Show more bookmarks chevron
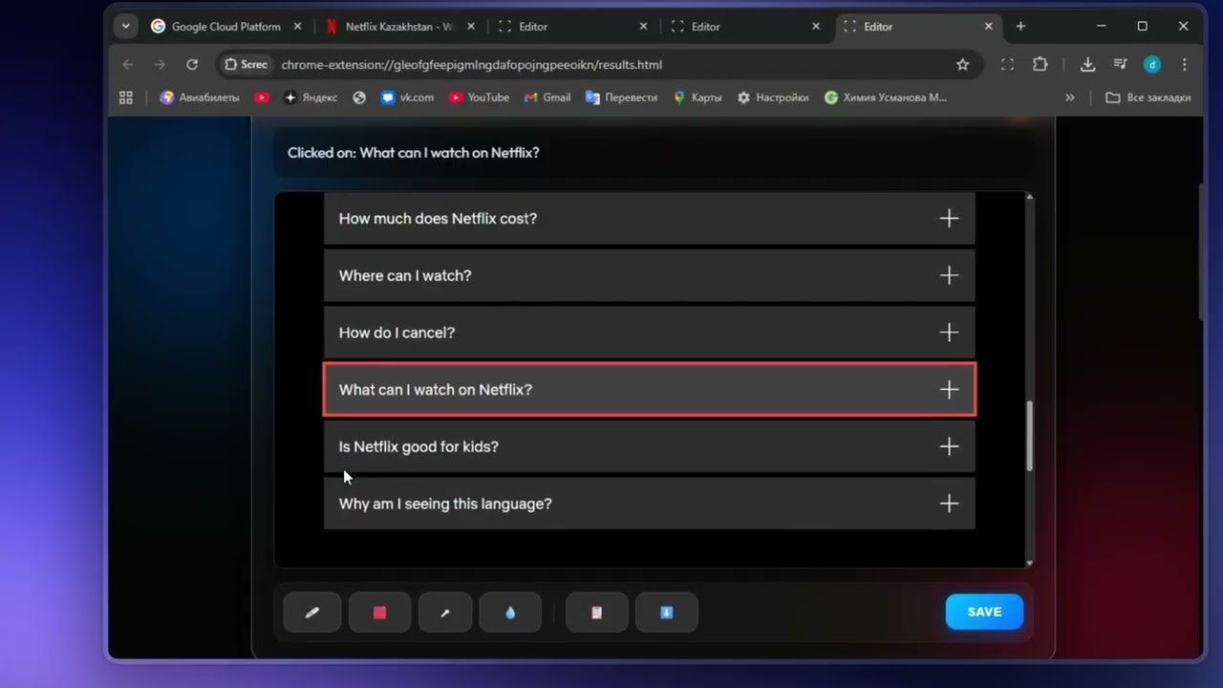The width and height of the screenshot is (1223, 688). click(1069, 97)
